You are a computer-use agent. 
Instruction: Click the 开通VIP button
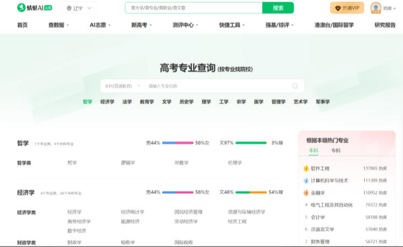click(347, 8)
